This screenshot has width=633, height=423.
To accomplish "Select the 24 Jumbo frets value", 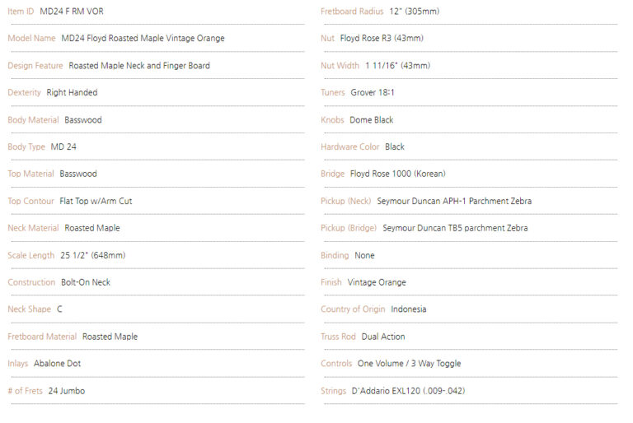I will (x=67, y=391).
